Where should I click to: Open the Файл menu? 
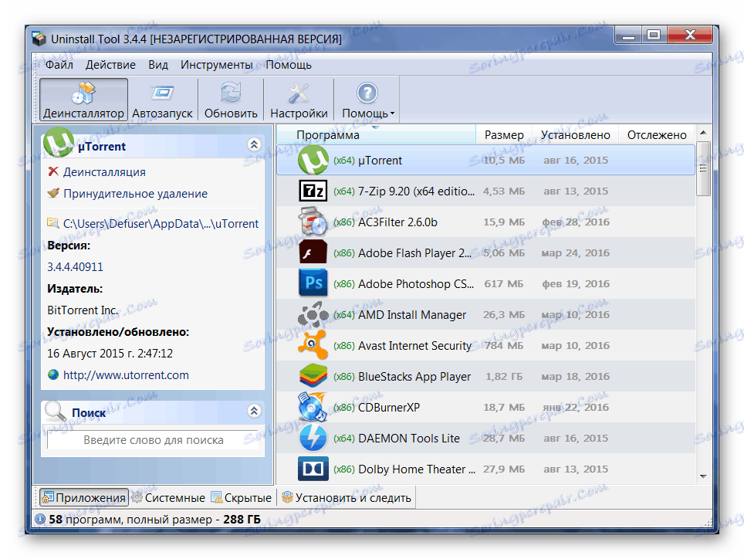59,65
